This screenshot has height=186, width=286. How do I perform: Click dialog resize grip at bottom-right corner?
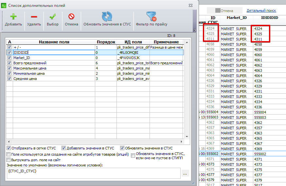[193, 184]
